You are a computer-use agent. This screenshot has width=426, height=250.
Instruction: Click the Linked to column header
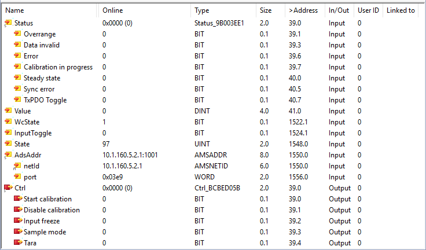[x=401, y=10]
